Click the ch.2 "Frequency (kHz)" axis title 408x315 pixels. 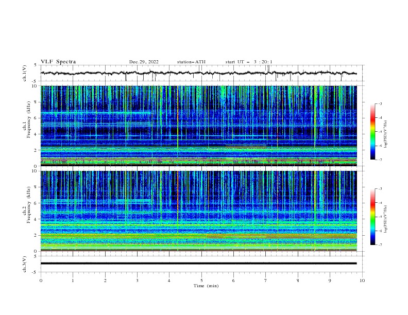[x=29, y=205]
